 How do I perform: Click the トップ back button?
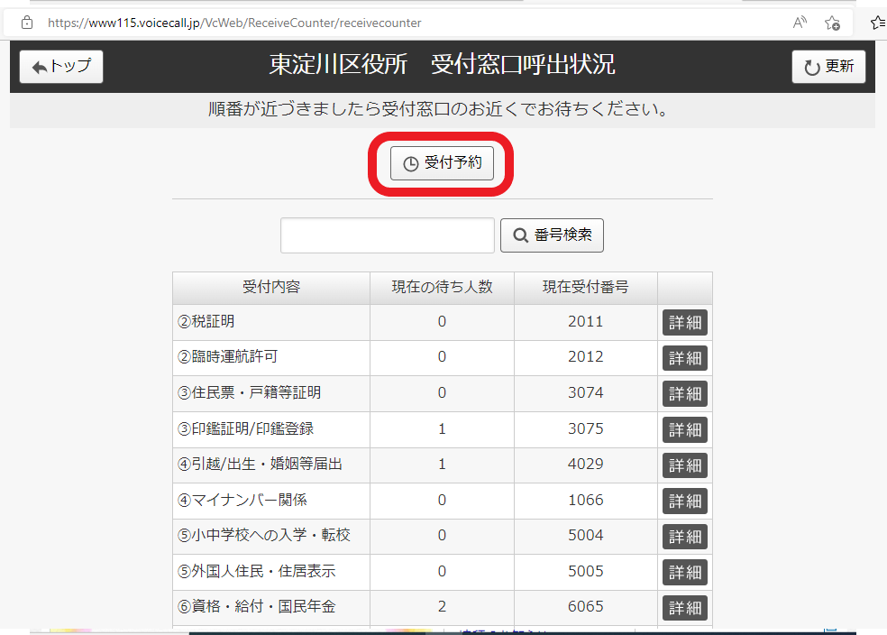pyautogui.click(x=61, y=67)
